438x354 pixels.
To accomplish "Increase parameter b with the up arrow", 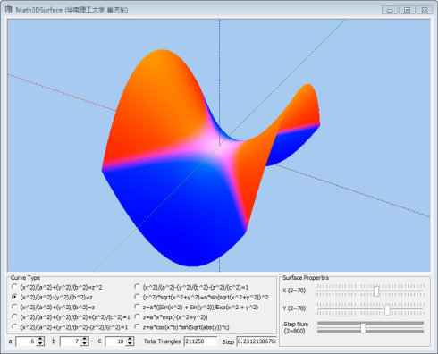I will (x=85, y=339).
